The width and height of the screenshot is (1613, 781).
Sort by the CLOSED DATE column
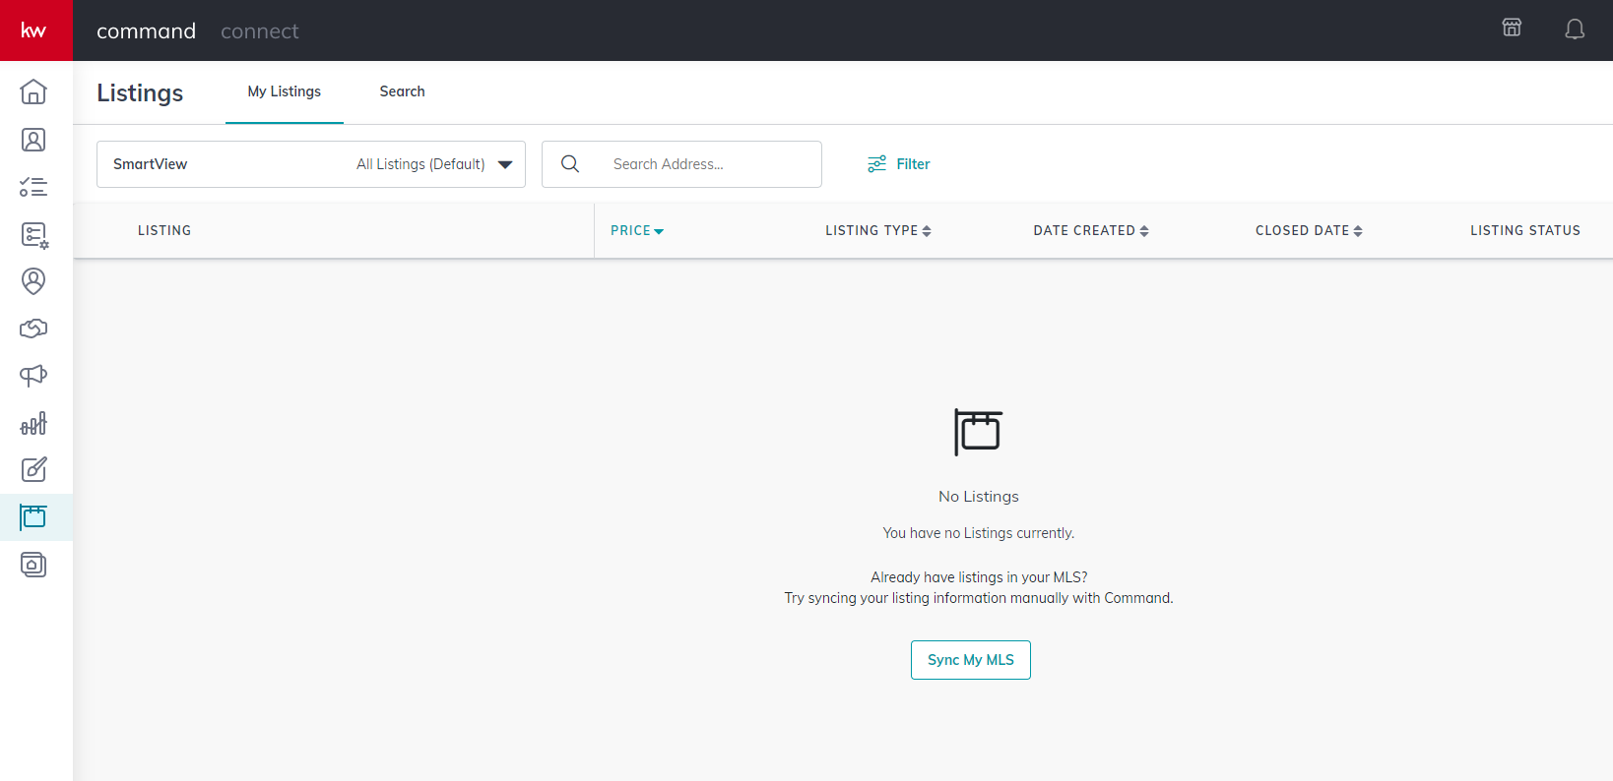tap(1309, 230)
